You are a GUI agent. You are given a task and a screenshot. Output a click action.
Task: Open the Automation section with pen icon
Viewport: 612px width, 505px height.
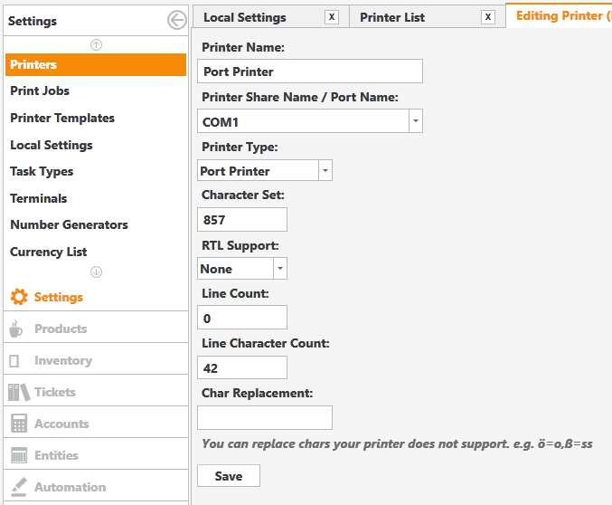pos(96,487)
